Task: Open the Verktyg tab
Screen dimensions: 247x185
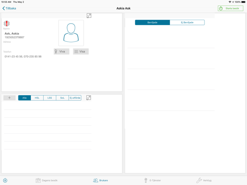Action: pyautogui.click(x=204, y=181)
